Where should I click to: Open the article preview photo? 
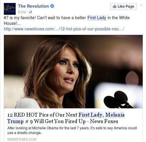(73, 71)
